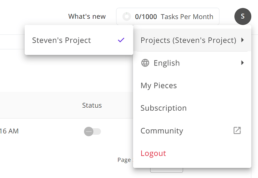Click the purple checkmark beside Steven's Project

coord(121,40)
